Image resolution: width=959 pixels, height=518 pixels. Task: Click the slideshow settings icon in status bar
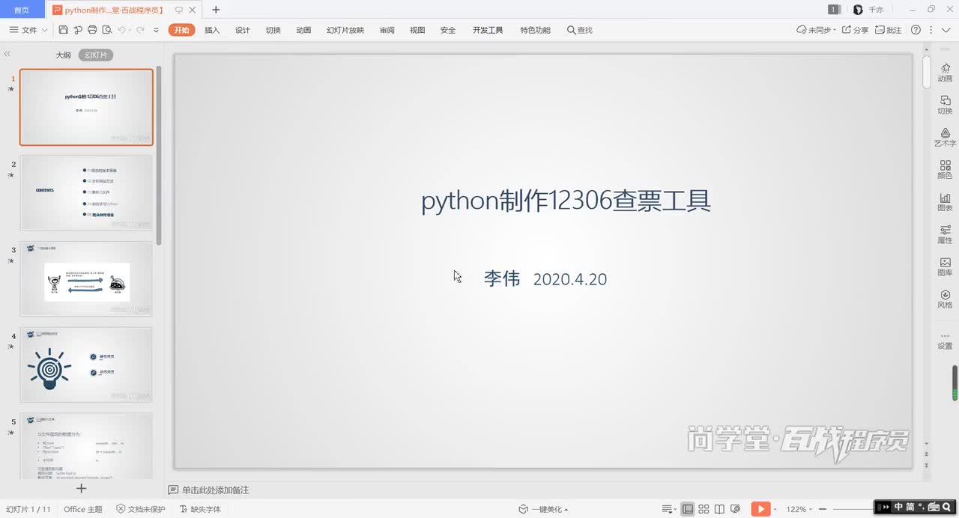pyautogui.click(x=735, y=509)
